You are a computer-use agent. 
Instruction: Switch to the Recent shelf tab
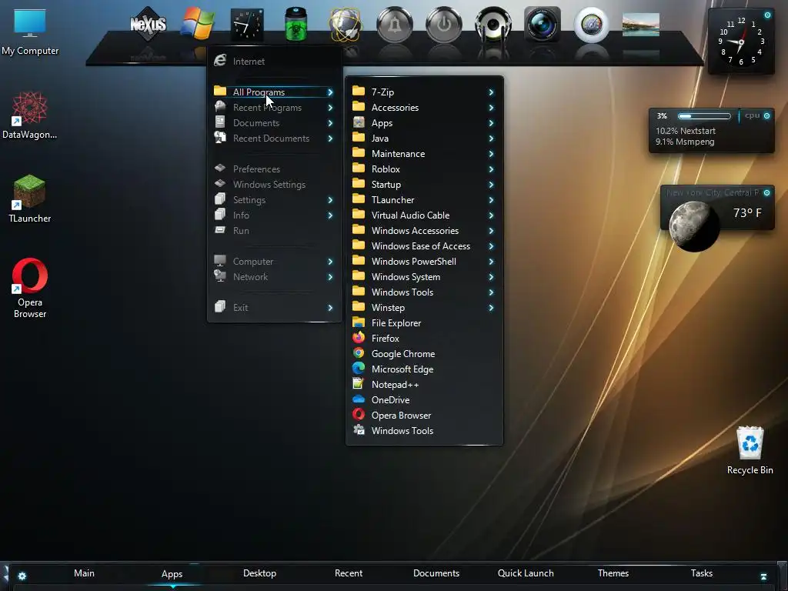(x=349, y=573)
